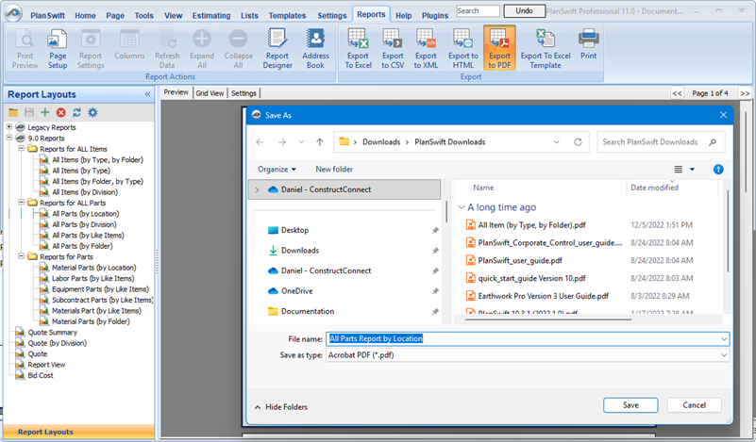Export the report To Excel
Viewport: 756px width, 442px height.
tap(358, 49)
